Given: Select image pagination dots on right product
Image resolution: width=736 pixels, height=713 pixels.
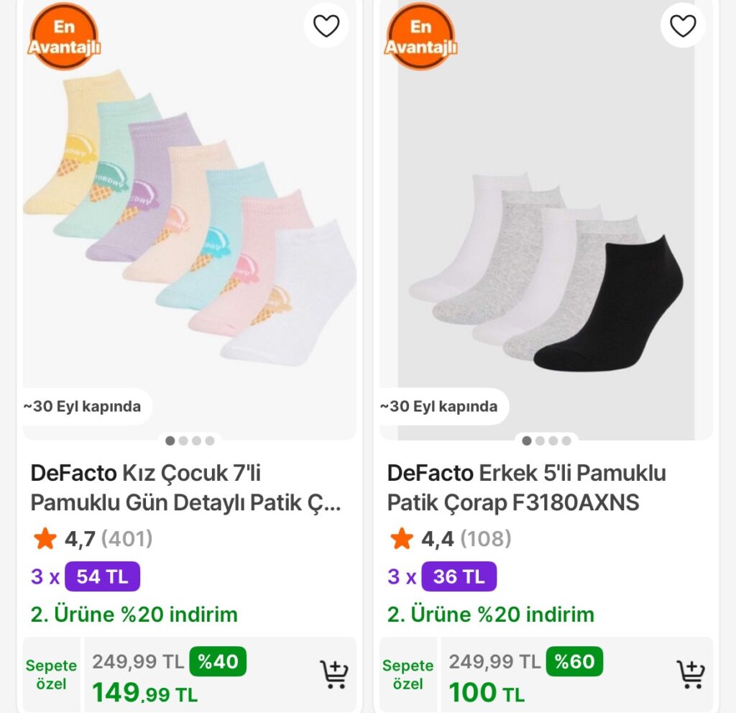Looking at the screenshot, I should (546, 441).
